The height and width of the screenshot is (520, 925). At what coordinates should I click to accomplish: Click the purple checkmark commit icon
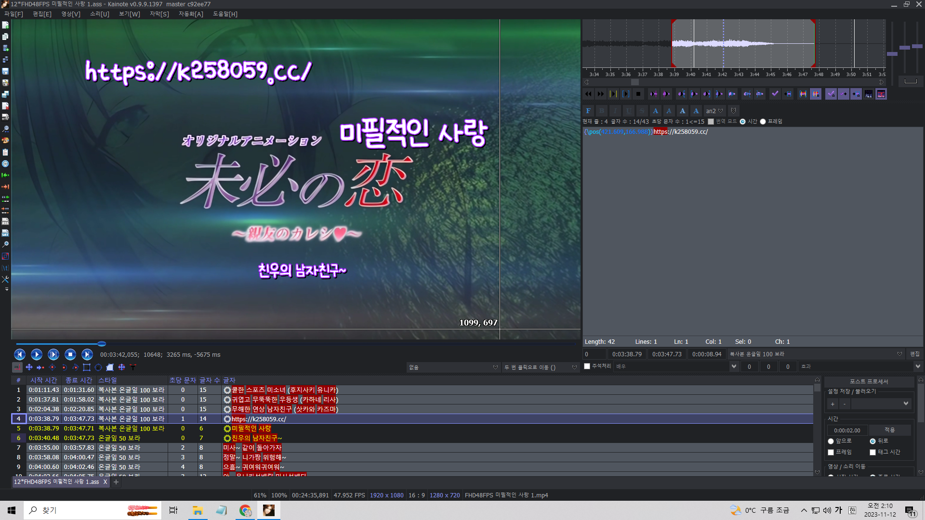(775, 94)
